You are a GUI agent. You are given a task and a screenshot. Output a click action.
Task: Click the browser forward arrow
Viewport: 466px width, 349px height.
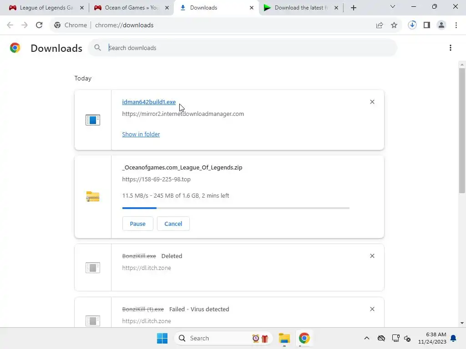(25, 25)
